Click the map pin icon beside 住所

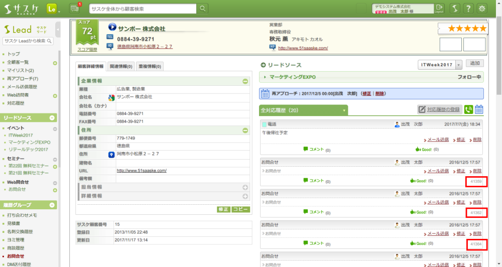pos(111,155)
